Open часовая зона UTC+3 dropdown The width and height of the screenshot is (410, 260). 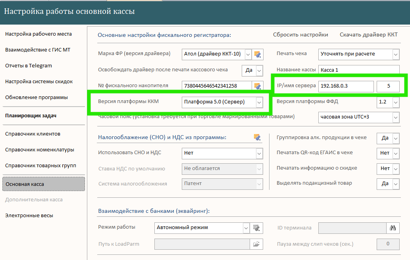click(x=396, y=117)
